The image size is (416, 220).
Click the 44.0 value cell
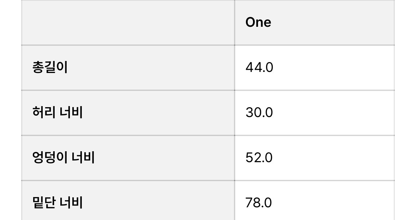tap(259, 67)
